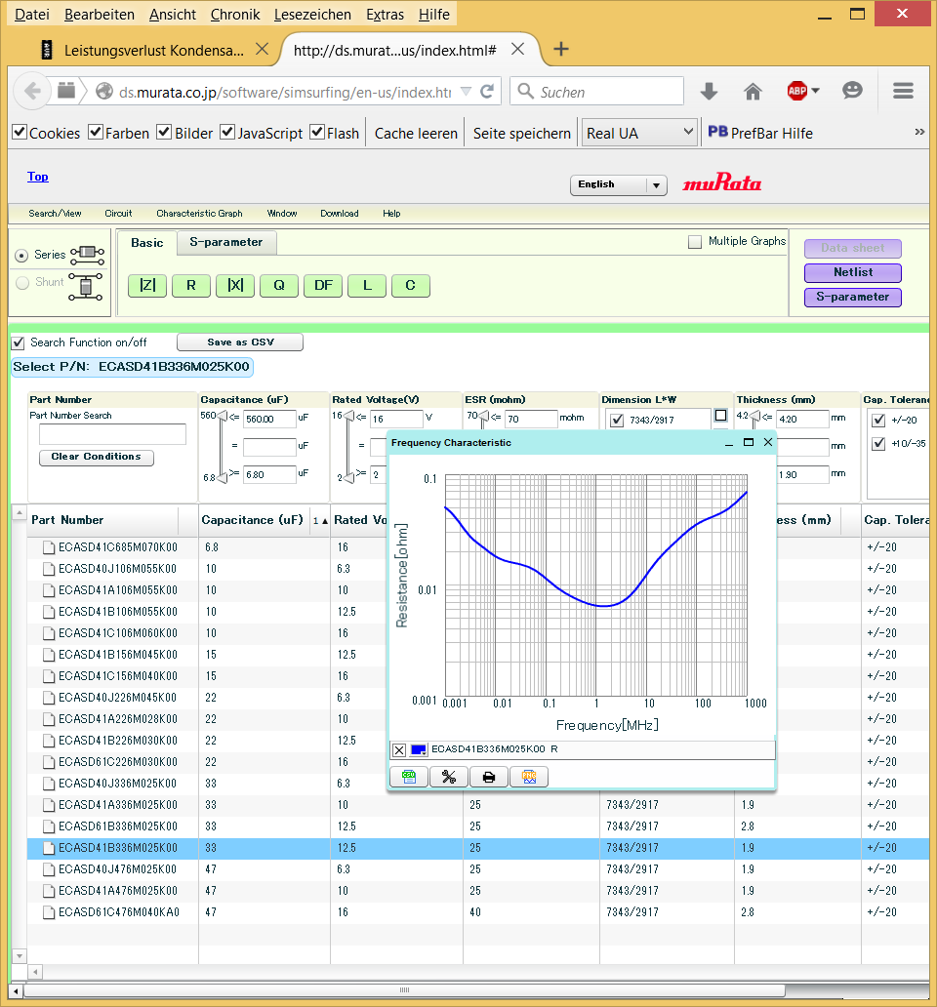Maximize the Frequency Characteristic window
The width and height of the screenshot is (937, 1007).
coord(749,442)
